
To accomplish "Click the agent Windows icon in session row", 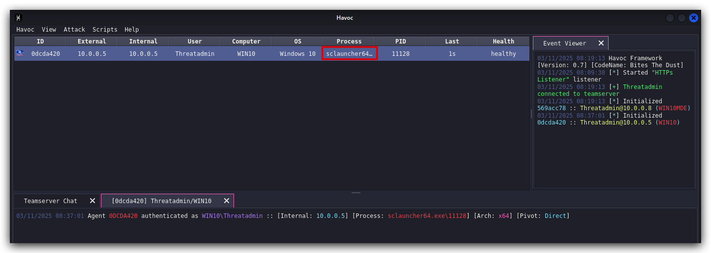I will pyautogui.click(x=20, y=52).
